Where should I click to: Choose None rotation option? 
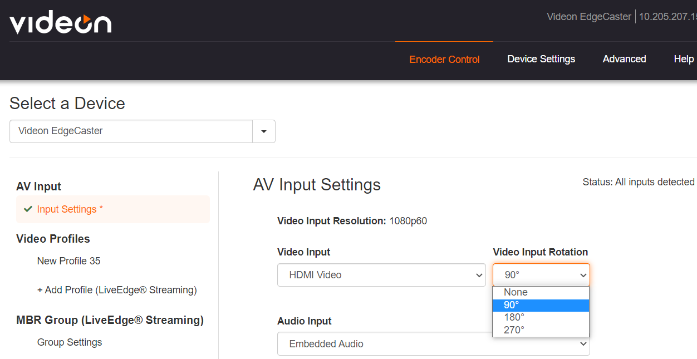coord(541,292)
